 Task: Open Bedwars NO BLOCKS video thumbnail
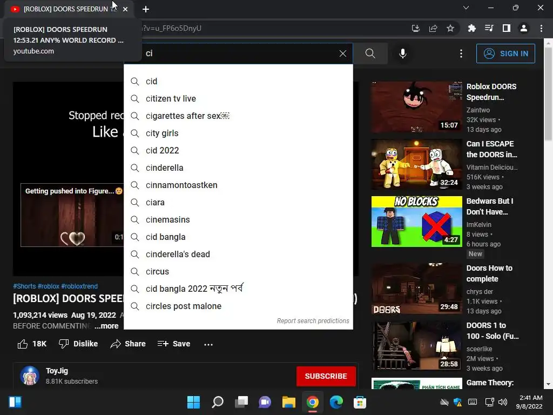[x=416, y=221]
